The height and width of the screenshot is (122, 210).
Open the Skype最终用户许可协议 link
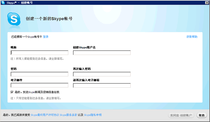[45, 115]
